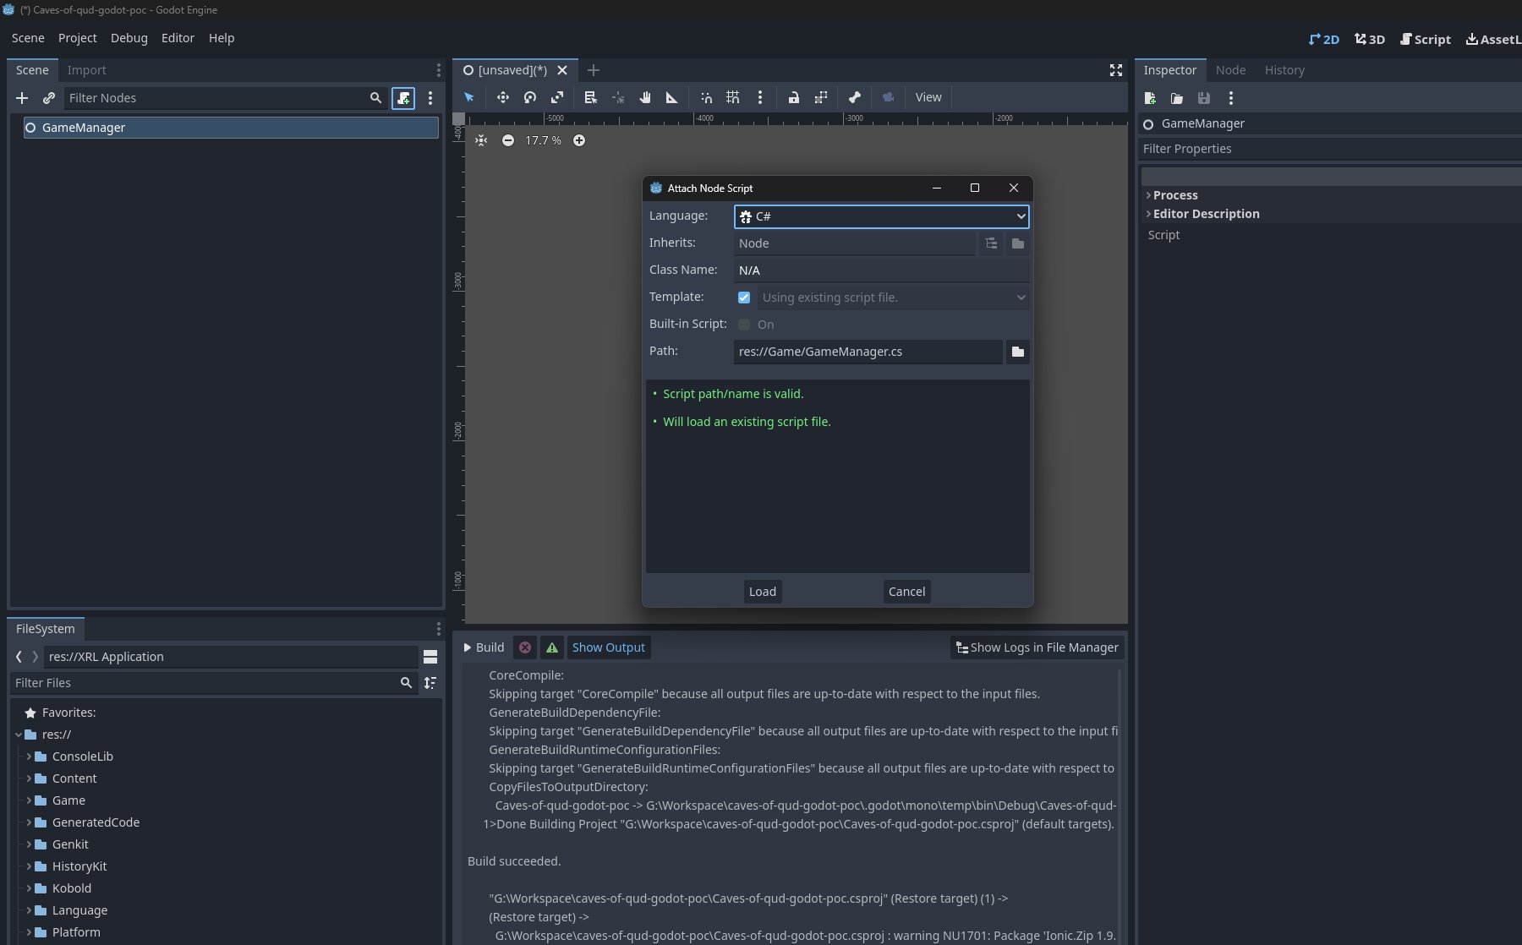Screen dimensions: 1522x945
Task: Browse for script path with folder icon
Action: [1018, 352]
